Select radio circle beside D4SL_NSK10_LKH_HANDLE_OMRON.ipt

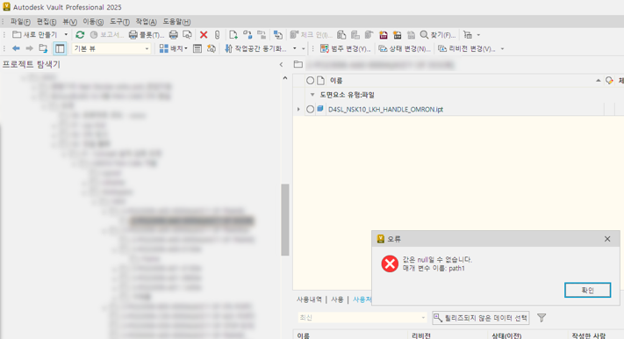coord(310,109)
